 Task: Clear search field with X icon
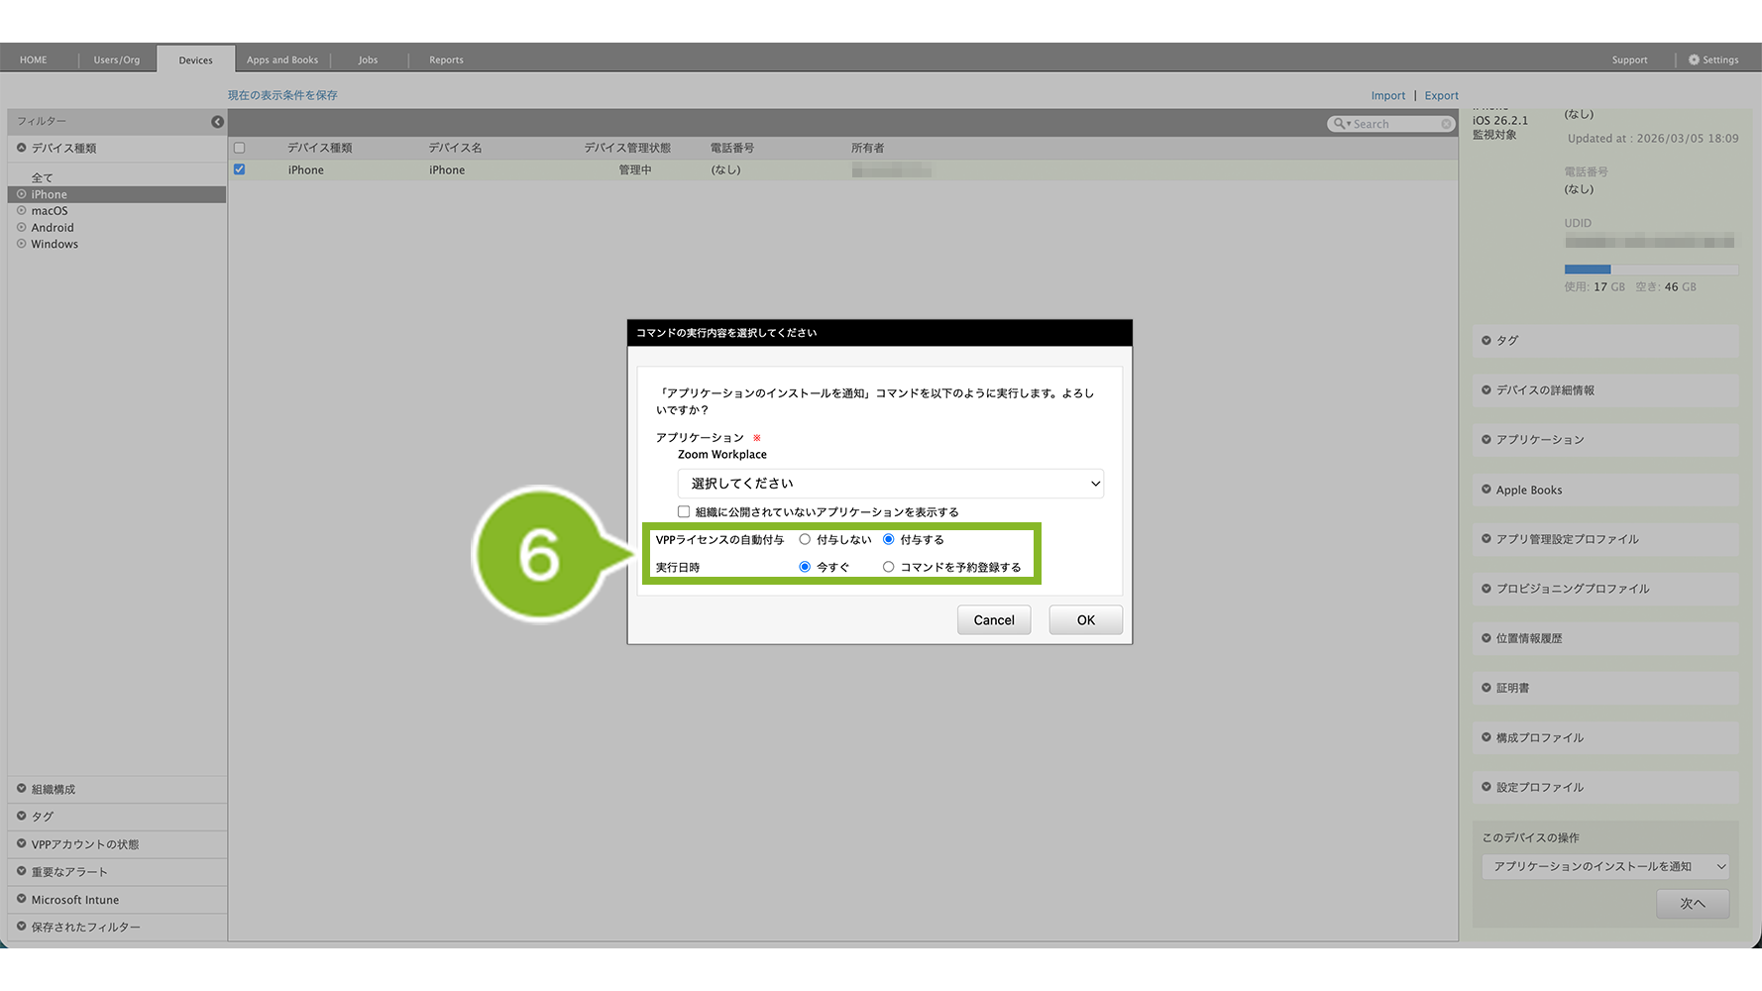click(1446, 124)
